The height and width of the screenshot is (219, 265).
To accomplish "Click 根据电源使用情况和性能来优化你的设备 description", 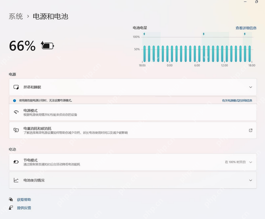I will (x=50, y=115).
